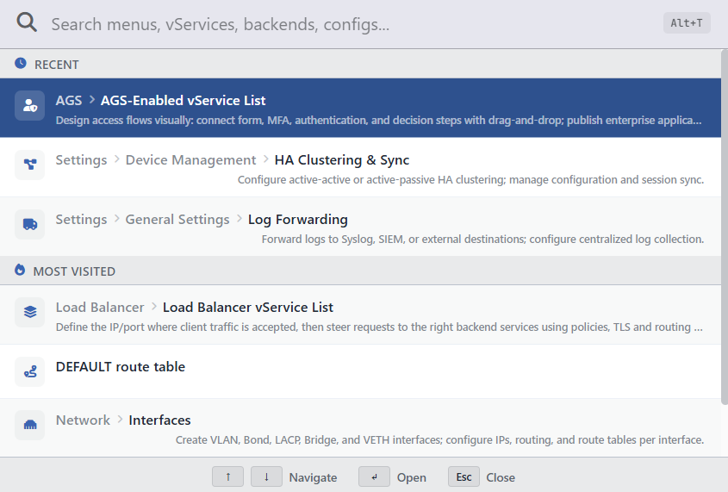Click the Interfaces ethernet port icon
This screenshot has height=492, width=728.
pyautogui.click(x=29, y=425)
